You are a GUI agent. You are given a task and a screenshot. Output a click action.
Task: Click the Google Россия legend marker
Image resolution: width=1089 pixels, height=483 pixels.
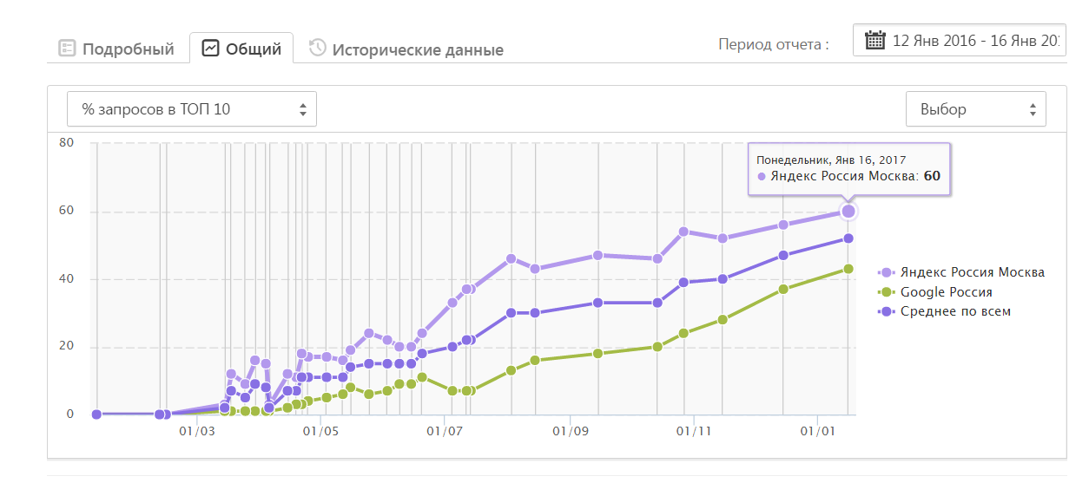[887, 292]
